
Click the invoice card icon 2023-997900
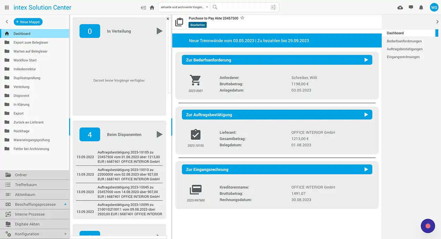point(195,190)
